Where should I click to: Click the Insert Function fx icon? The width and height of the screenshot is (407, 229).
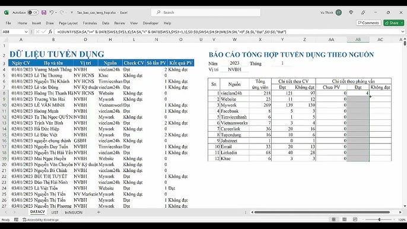click(50, 31)
